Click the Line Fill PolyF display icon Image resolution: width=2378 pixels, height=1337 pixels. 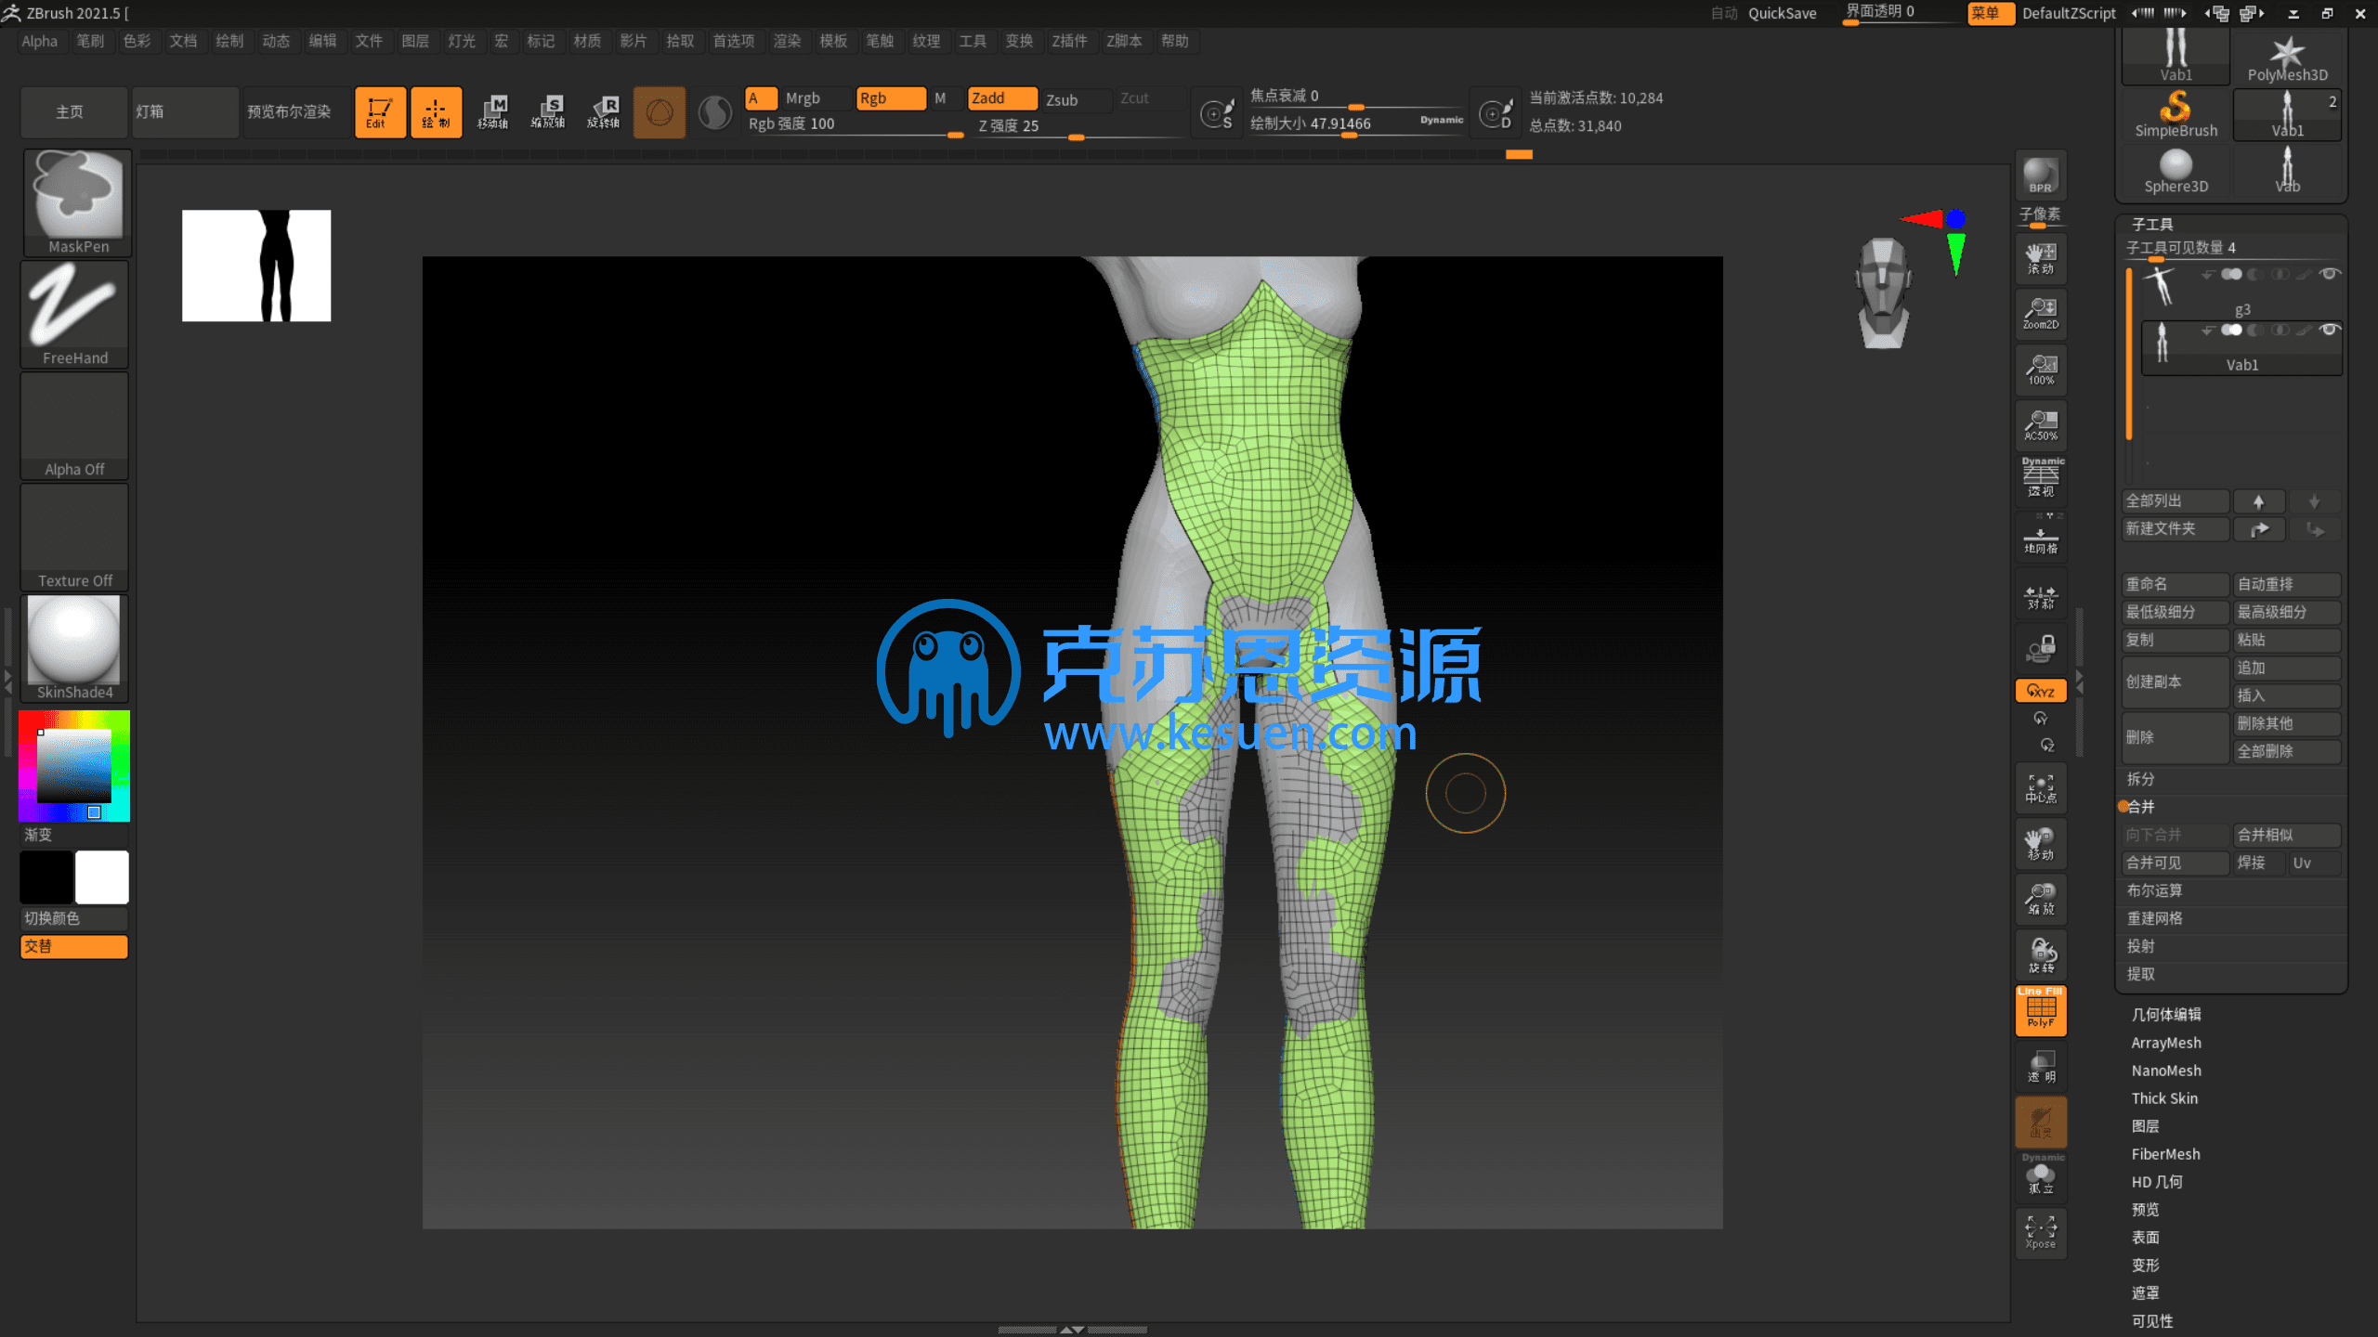coord(2040,1011)
